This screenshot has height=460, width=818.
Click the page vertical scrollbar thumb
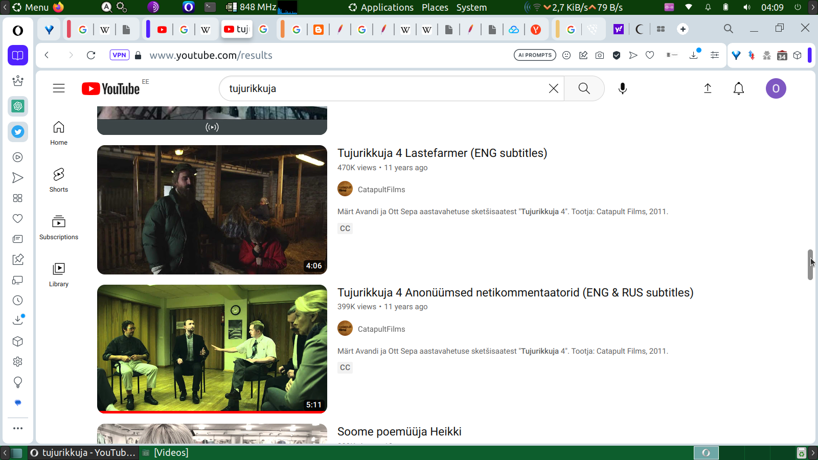pyautogui.click(x=810, y=265)
